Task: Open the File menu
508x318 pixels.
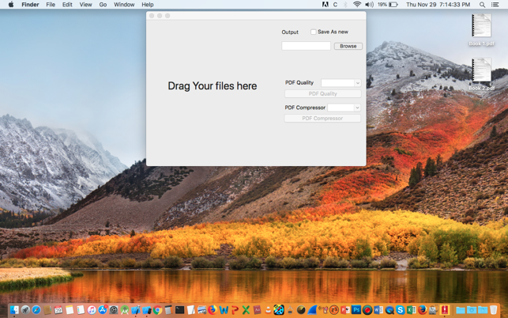Action: pos(51,5)
